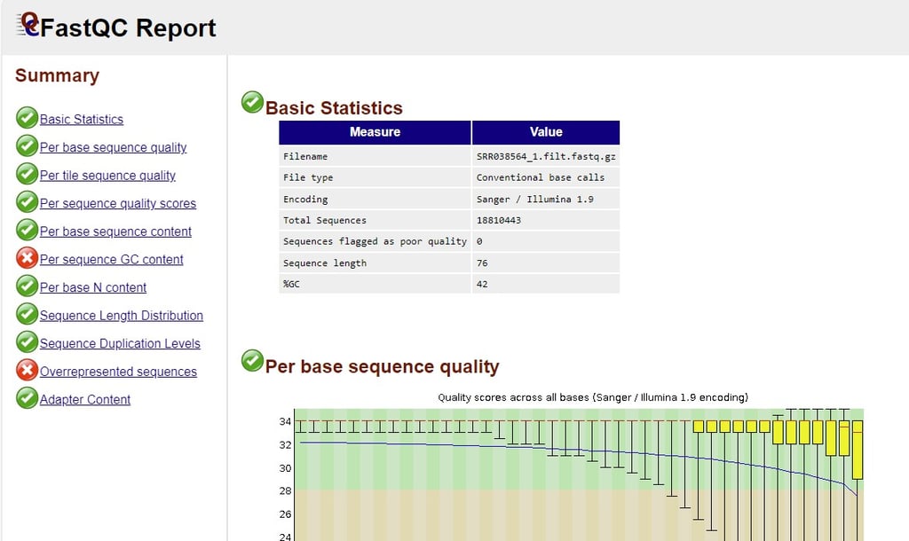909x541 pixels.
Task: Open Sequence Duplication Levels link
Action: pos(120,343)
